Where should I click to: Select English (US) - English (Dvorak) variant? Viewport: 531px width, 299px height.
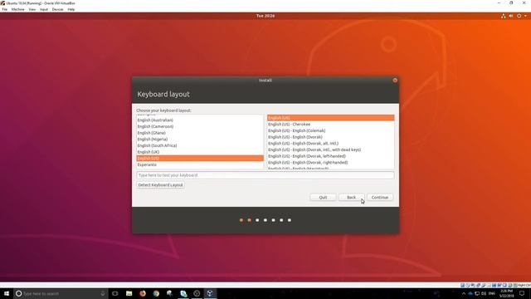tap(330, 137)
